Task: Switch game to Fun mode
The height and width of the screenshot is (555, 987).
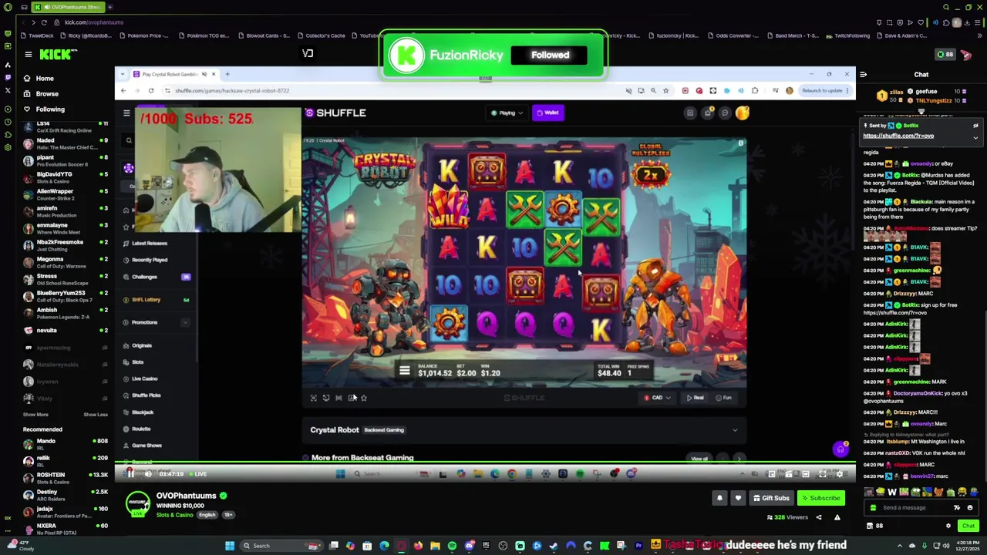Action: [x=723, y=398]
